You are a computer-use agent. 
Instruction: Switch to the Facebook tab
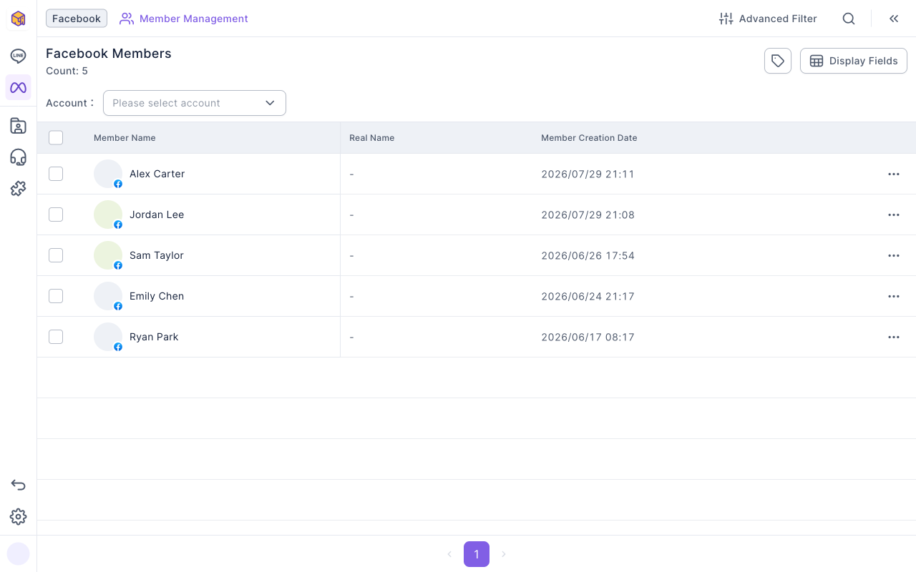click(x=77, y=19)
